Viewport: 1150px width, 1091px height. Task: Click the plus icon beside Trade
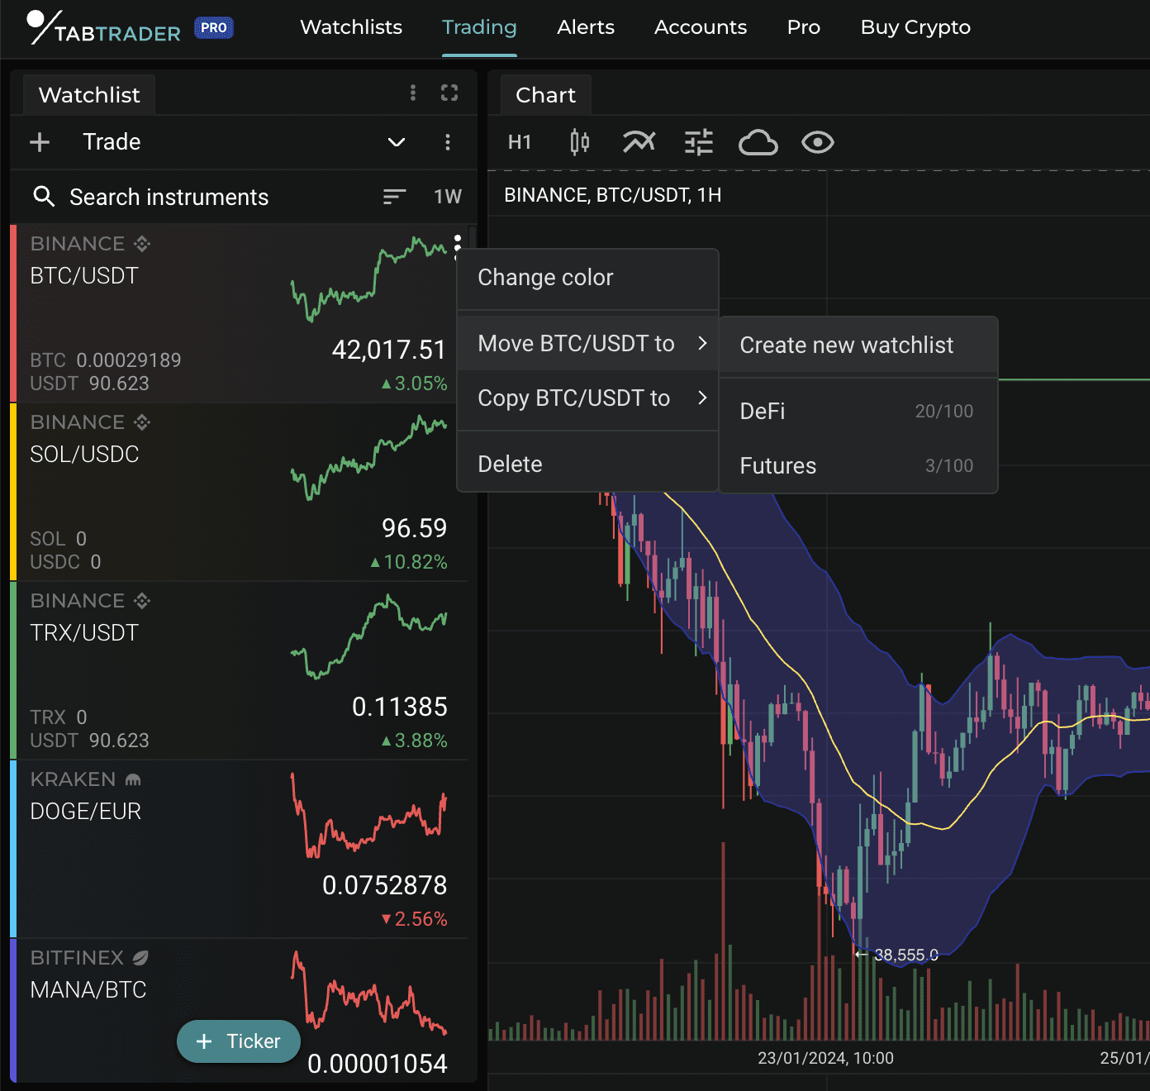coord(40,142)
